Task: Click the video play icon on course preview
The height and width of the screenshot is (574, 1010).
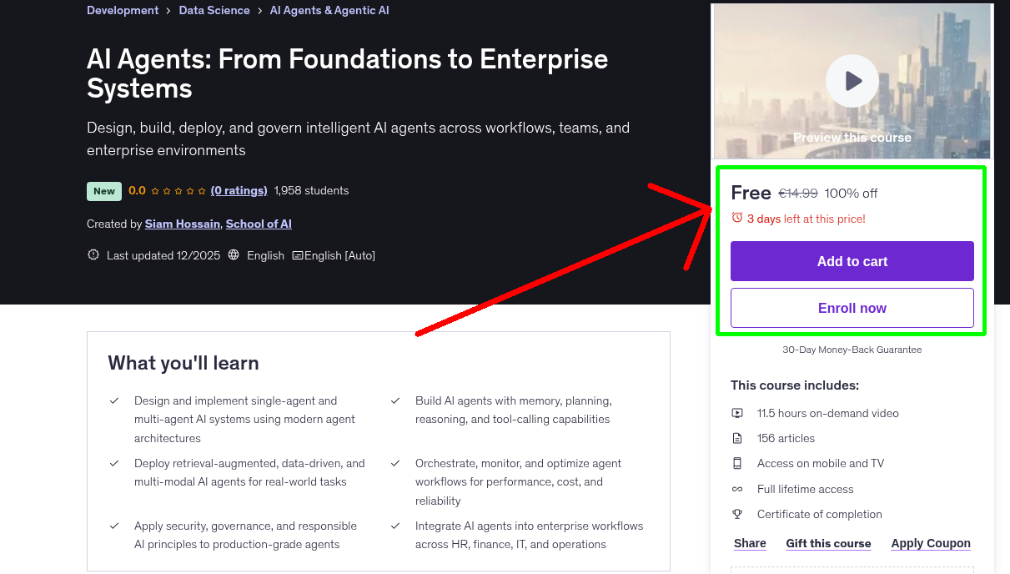Action: [852, 81]
